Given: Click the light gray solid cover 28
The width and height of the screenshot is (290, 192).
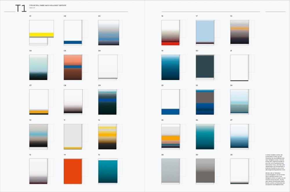Looking at the screenshot, I should pos(171,171).
